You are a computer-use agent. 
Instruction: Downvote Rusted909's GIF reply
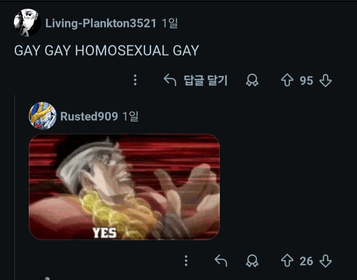tap(325, 260)
